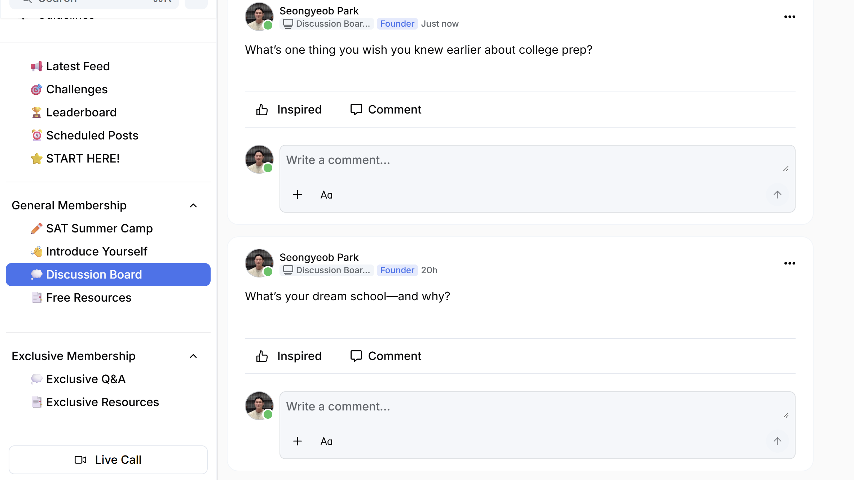Send comment arrow on college prep post

coord(777,195)
